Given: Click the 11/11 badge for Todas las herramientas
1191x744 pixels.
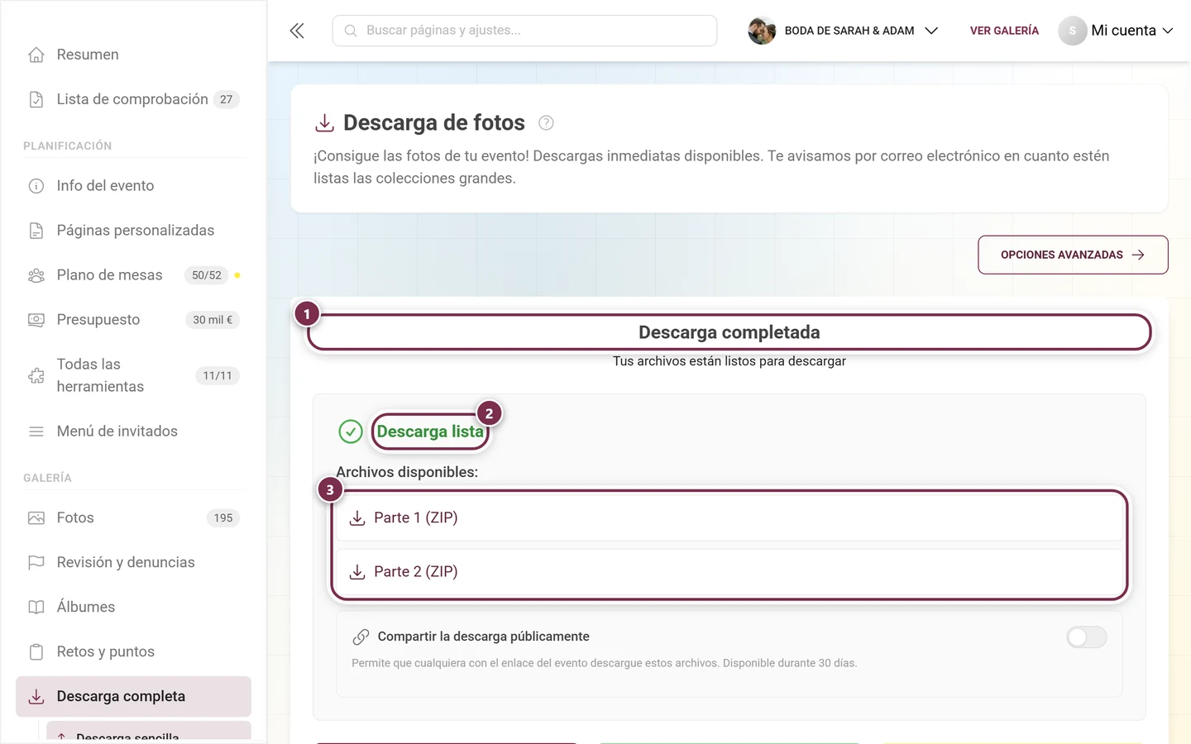Looking at the screenshot, I should coord(218,376).
